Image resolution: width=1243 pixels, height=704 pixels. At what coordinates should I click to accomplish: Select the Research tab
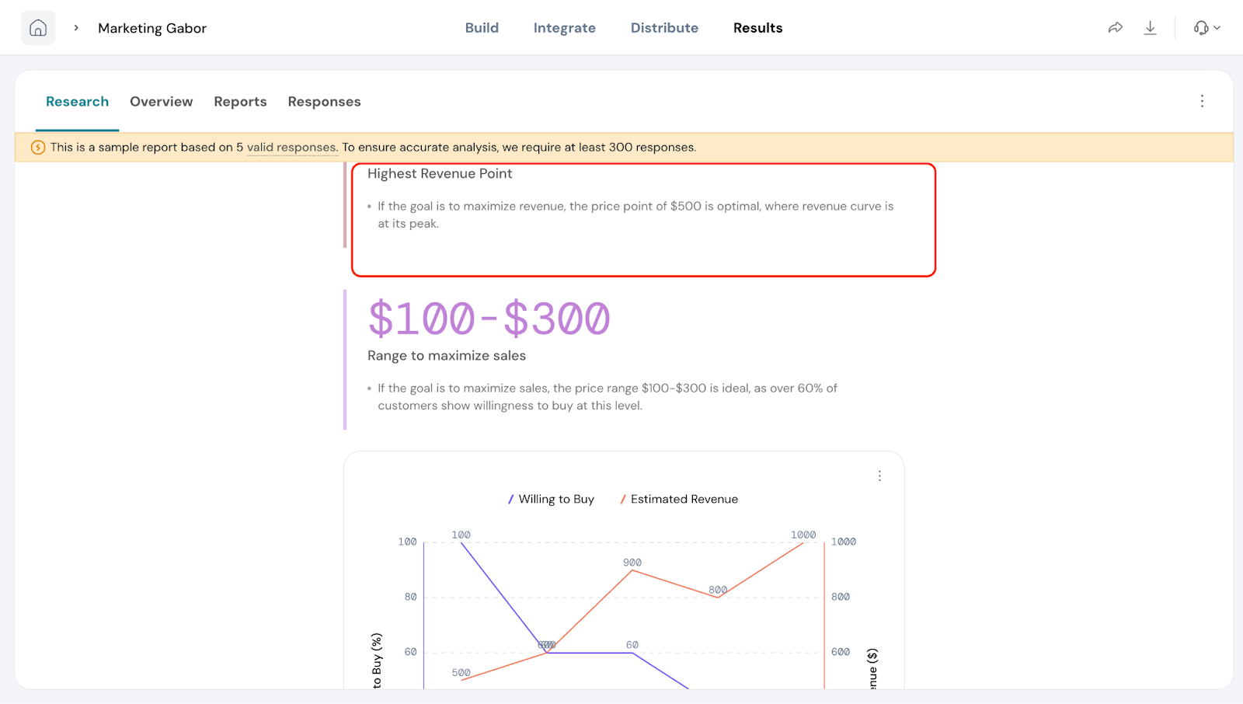pos(77,102)
